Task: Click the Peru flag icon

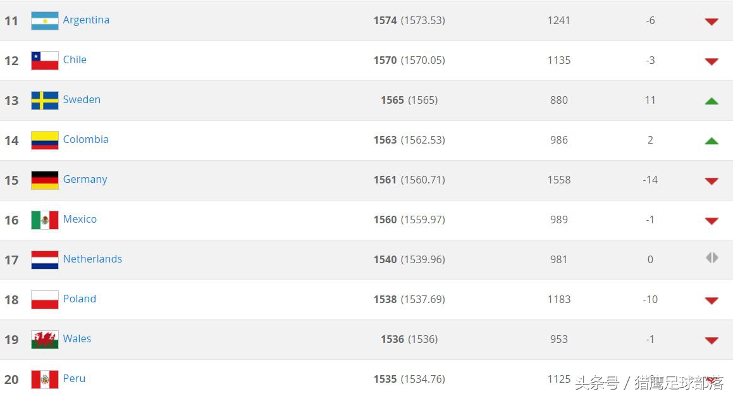Action: (x=45, y=380)
